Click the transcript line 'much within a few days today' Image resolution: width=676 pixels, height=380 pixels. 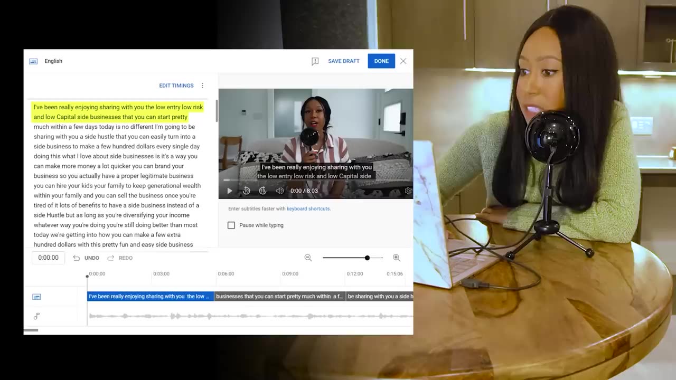point(114,127)
